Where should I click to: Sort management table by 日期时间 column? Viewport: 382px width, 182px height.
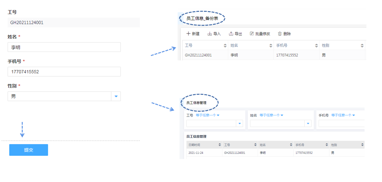[x=219, y=145]
